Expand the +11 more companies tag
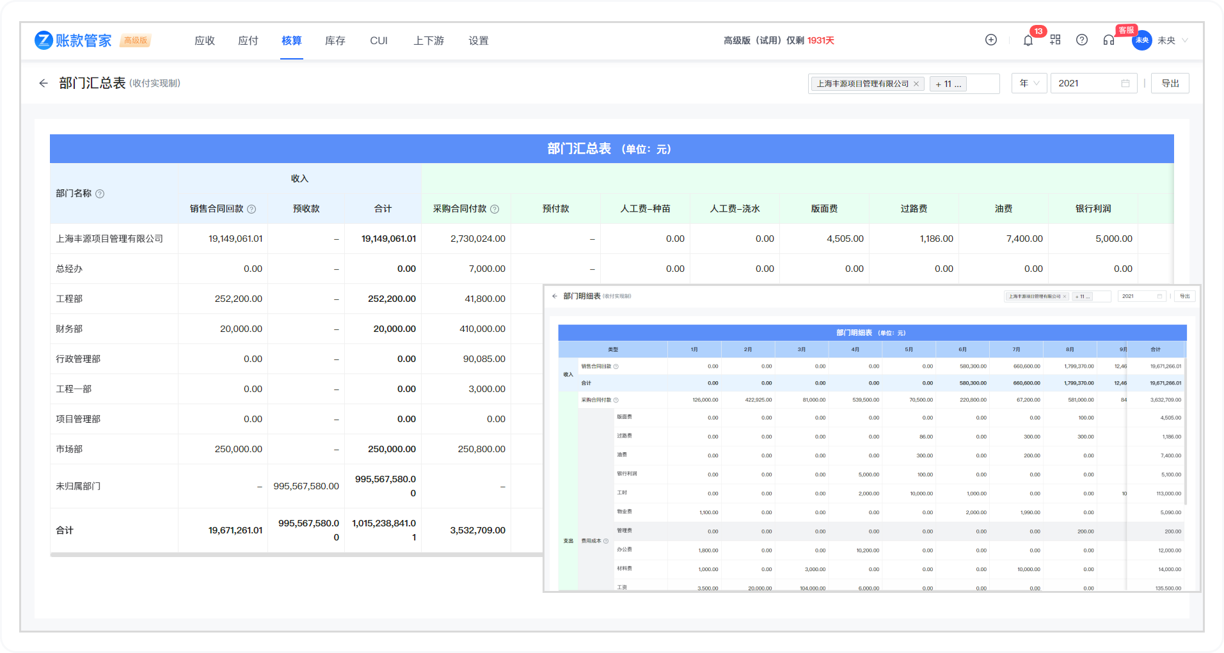 [x=948, y=84]
